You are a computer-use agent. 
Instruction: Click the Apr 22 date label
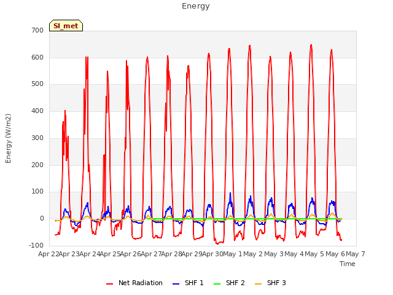49,254
